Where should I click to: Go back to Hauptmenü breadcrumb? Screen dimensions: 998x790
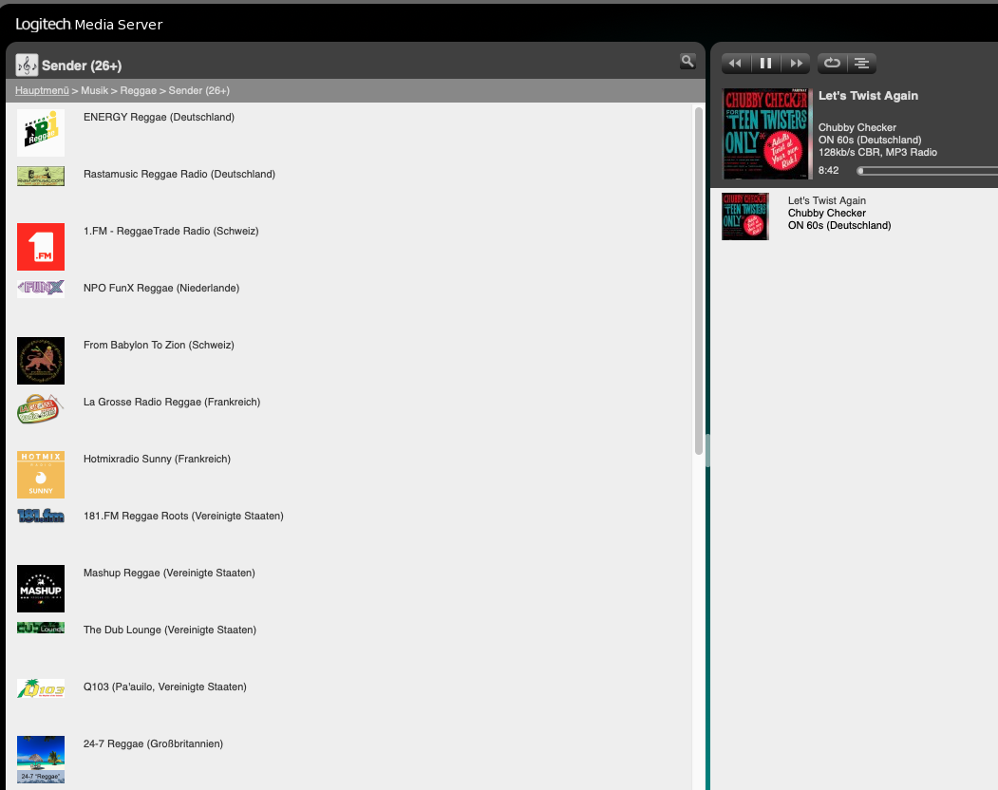point(42,90)
